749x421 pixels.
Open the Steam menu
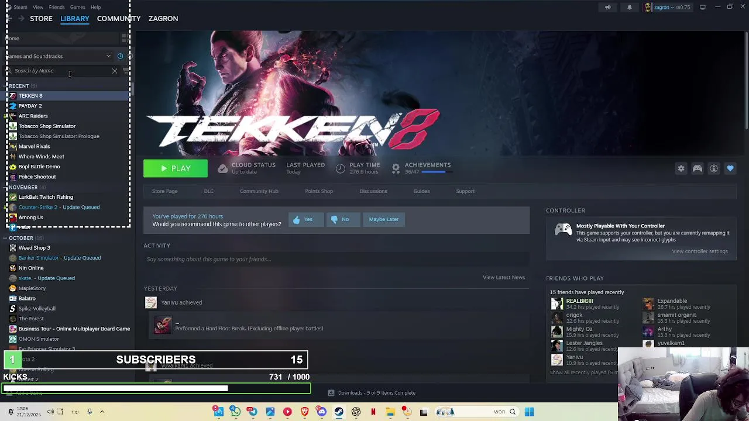pos(20,7)
